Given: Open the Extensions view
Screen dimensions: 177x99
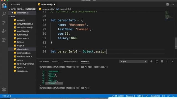Looking at the screenshot, I should 4,40.
